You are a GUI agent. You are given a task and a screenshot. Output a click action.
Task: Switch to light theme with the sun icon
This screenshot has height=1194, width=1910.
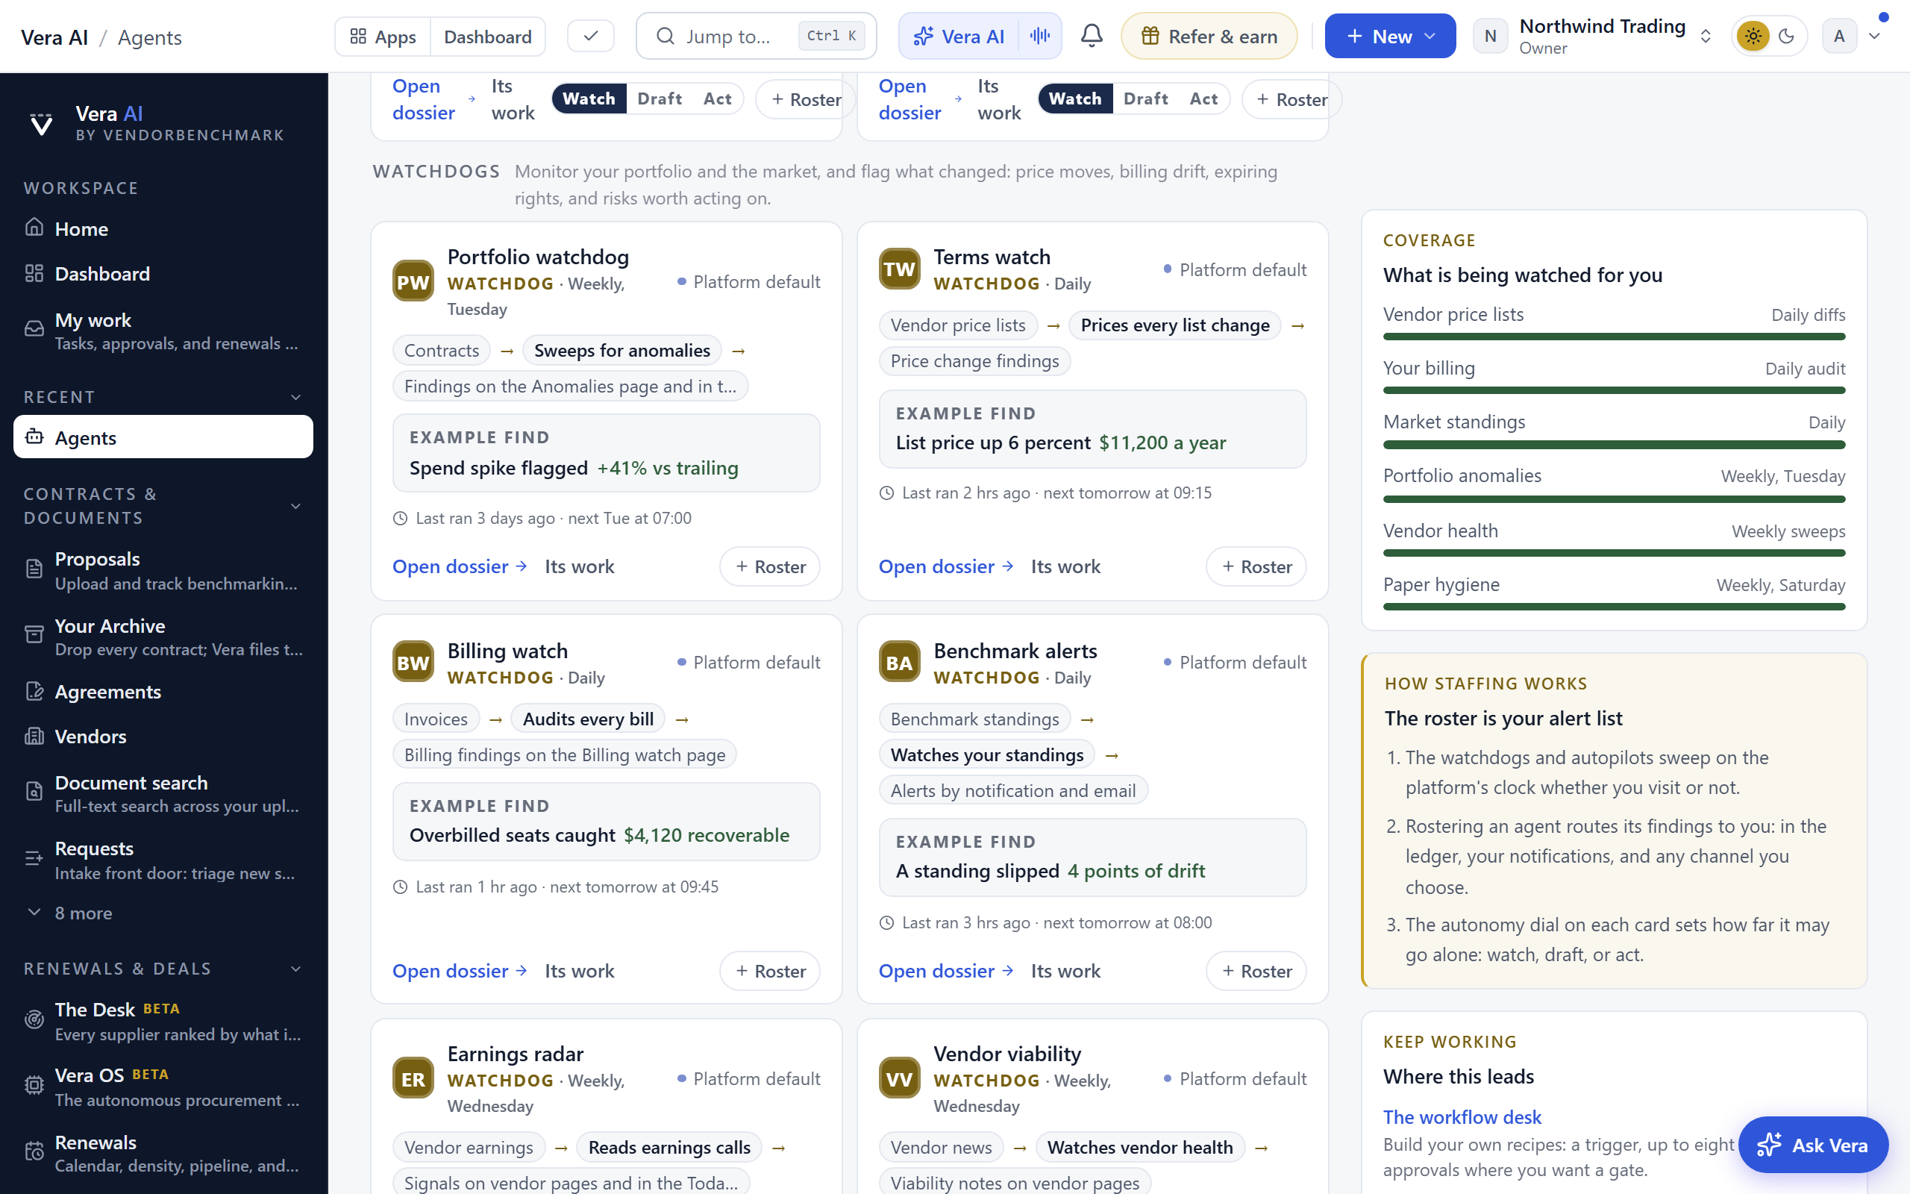pos(1753,37)
